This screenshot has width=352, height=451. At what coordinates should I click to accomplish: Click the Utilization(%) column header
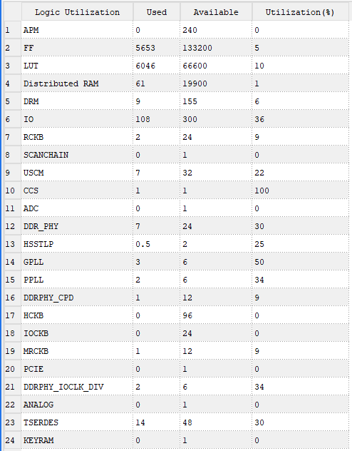[x=300, y=12]
